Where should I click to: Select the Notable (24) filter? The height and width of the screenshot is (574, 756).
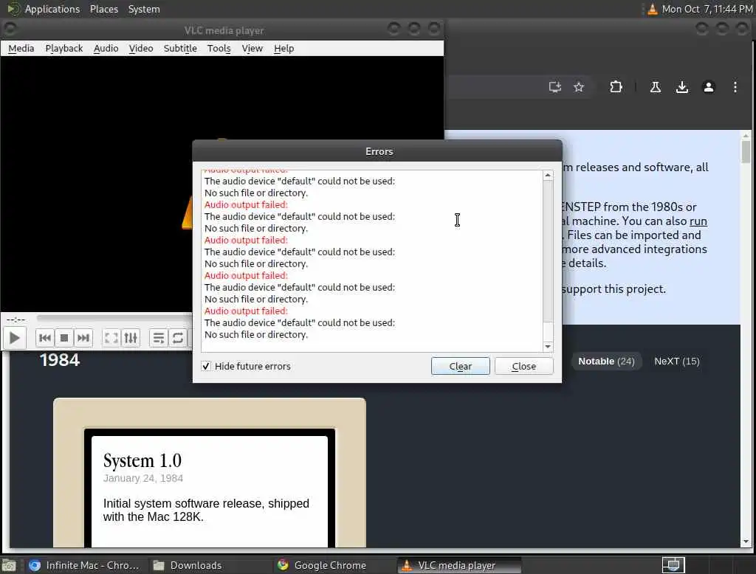pyautogui.click(x=606, y=362)
